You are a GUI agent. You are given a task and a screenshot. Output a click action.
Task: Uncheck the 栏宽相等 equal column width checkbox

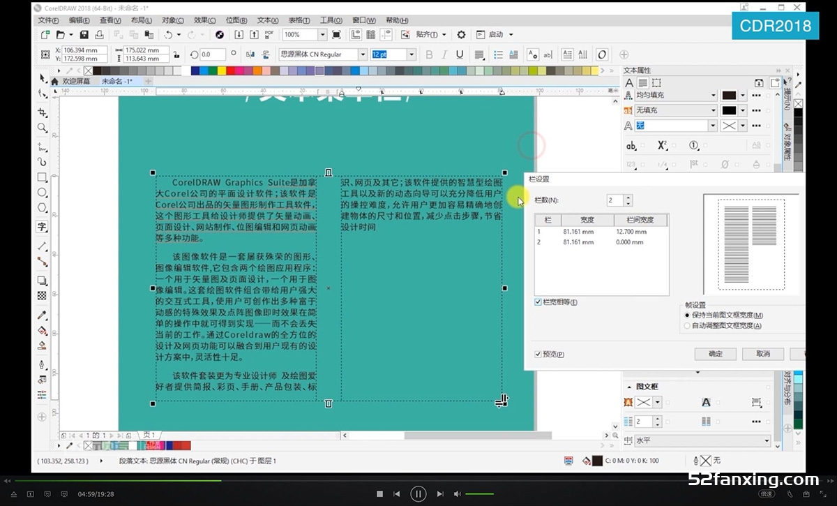pos(538,302)
